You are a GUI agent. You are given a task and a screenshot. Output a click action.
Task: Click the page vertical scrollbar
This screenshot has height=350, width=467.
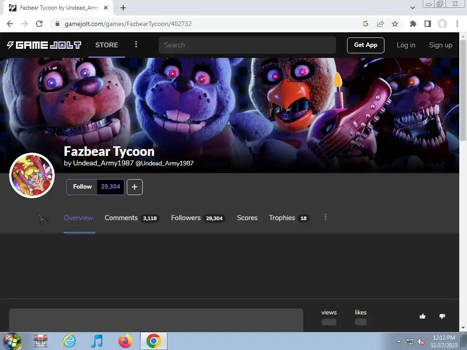click(x=463, y=90)
